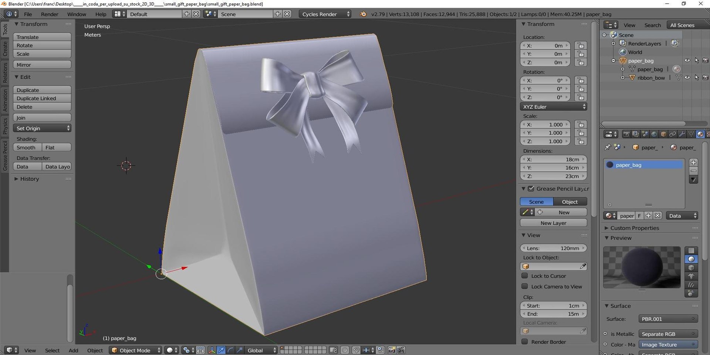Image resolution: width=710 pixels, height=355 pixels.
Task: Click the Join button
Action: [x=42, y=118]
